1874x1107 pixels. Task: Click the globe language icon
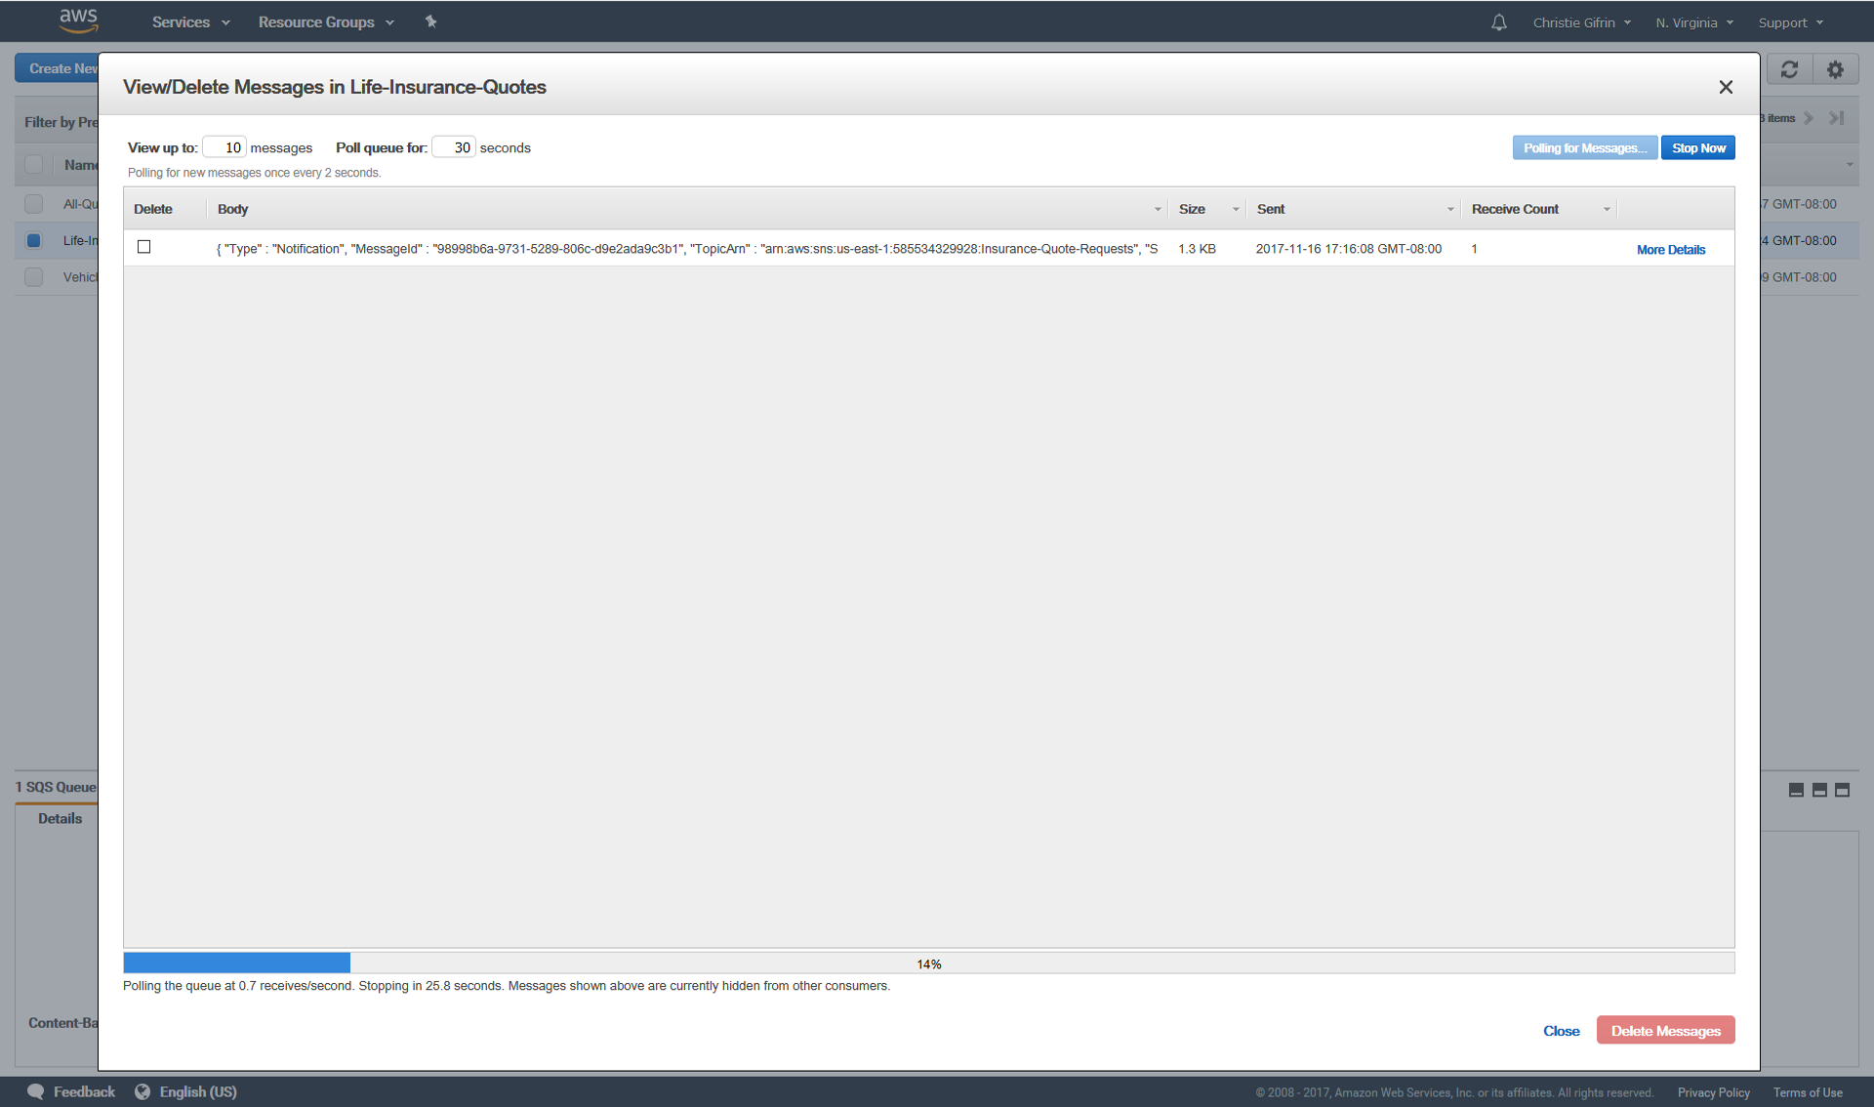coord(143,1091)
